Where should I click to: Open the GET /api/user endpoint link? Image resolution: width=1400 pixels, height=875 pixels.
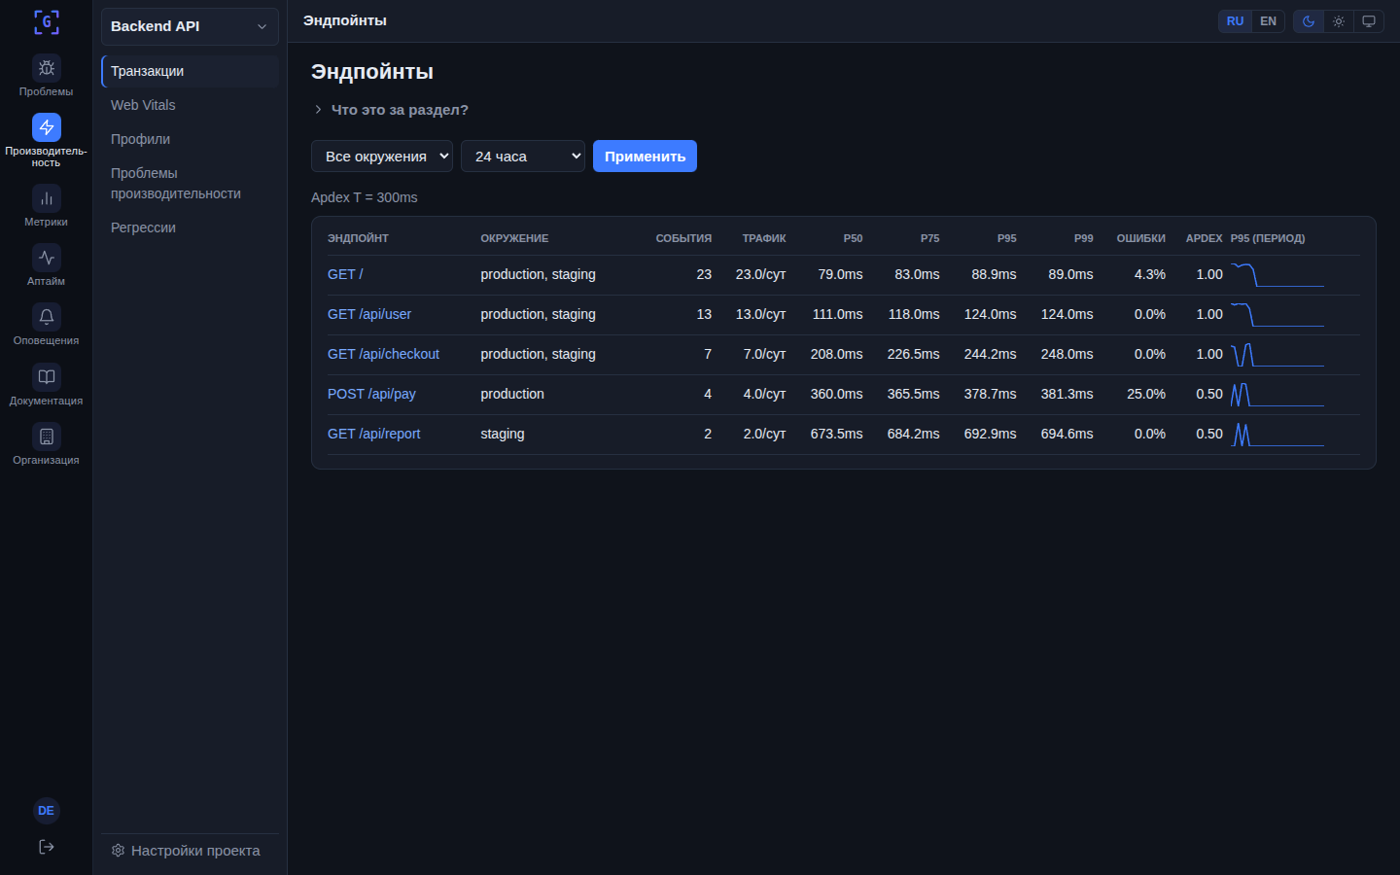[369, 314]
